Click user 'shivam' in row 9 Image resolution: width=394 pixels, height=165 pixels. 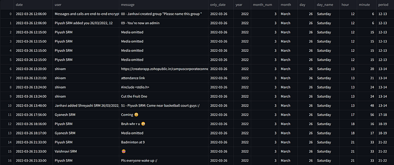click(86, 96)
